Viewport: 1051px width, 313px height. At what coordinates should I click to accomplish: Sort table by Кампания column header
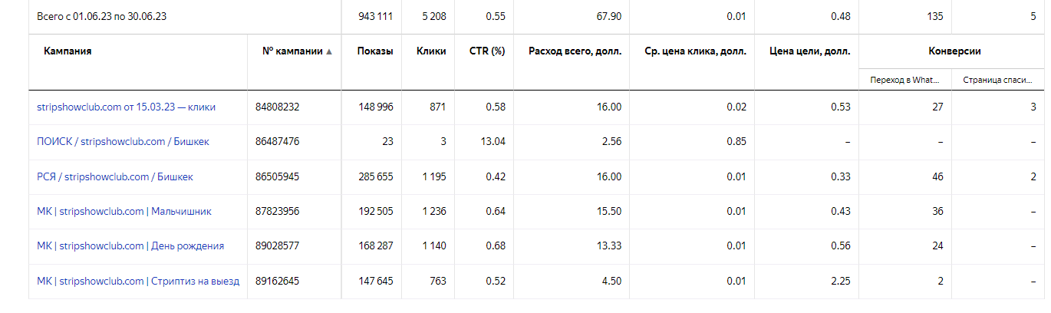(x=68, y=51)
